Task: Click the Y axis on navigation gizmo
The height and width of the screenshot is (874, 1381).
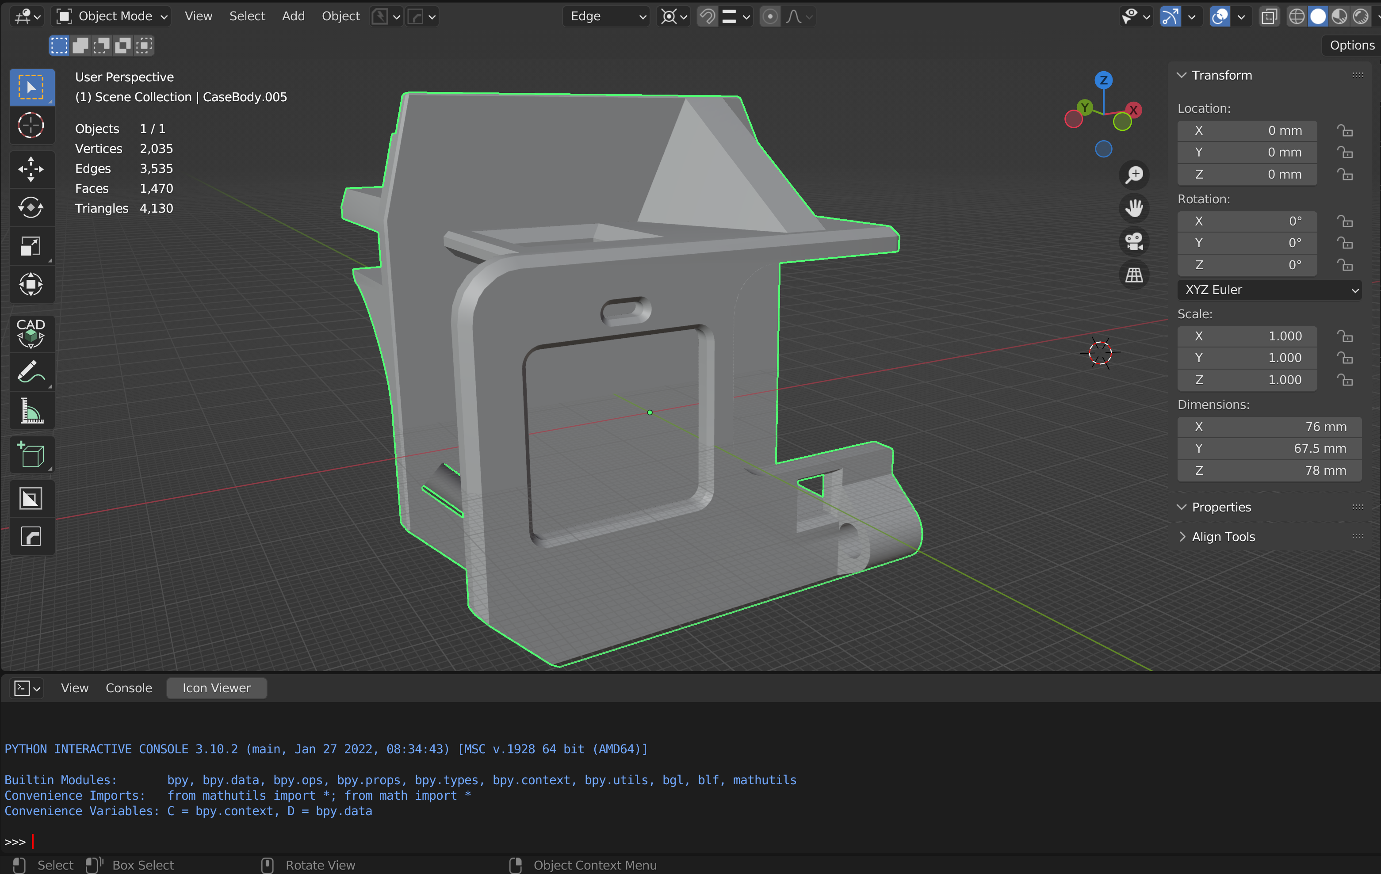Action: click(1084, 107)
